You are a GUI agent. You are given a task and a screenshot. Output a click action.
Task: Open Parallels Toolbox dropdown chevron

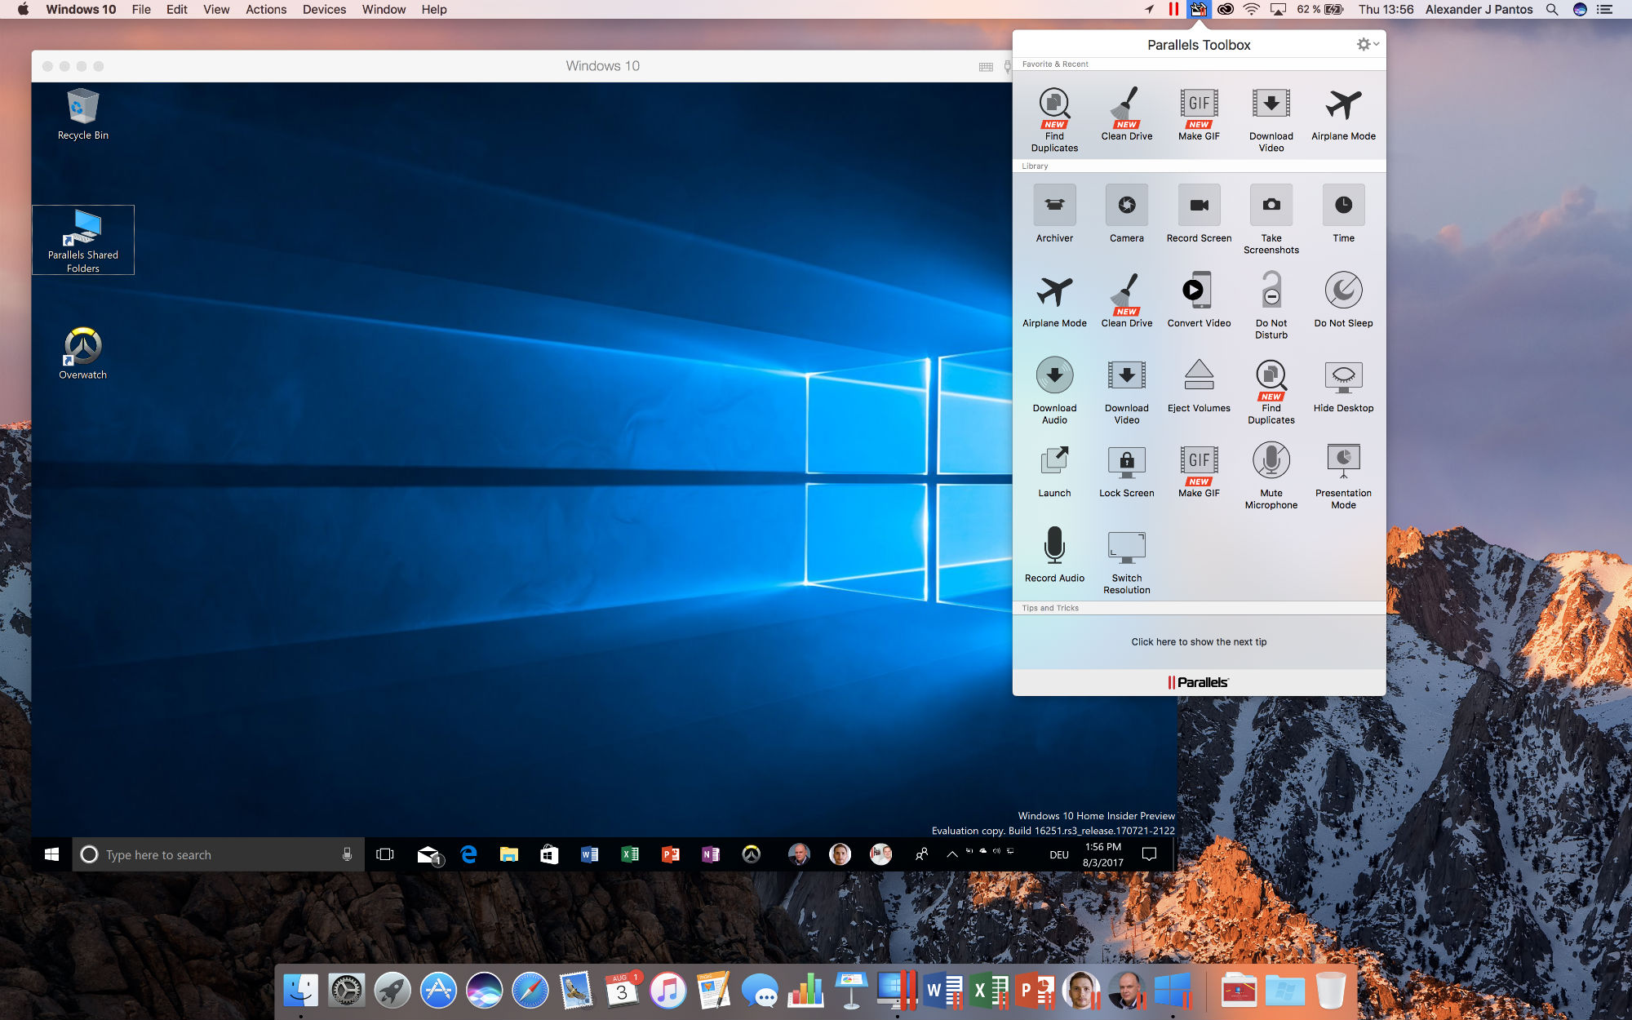coord(1375,43)
